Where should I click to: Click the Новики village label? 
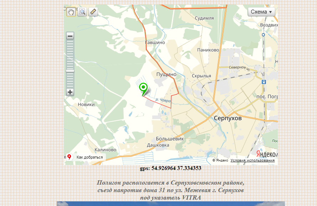[86, 104]
